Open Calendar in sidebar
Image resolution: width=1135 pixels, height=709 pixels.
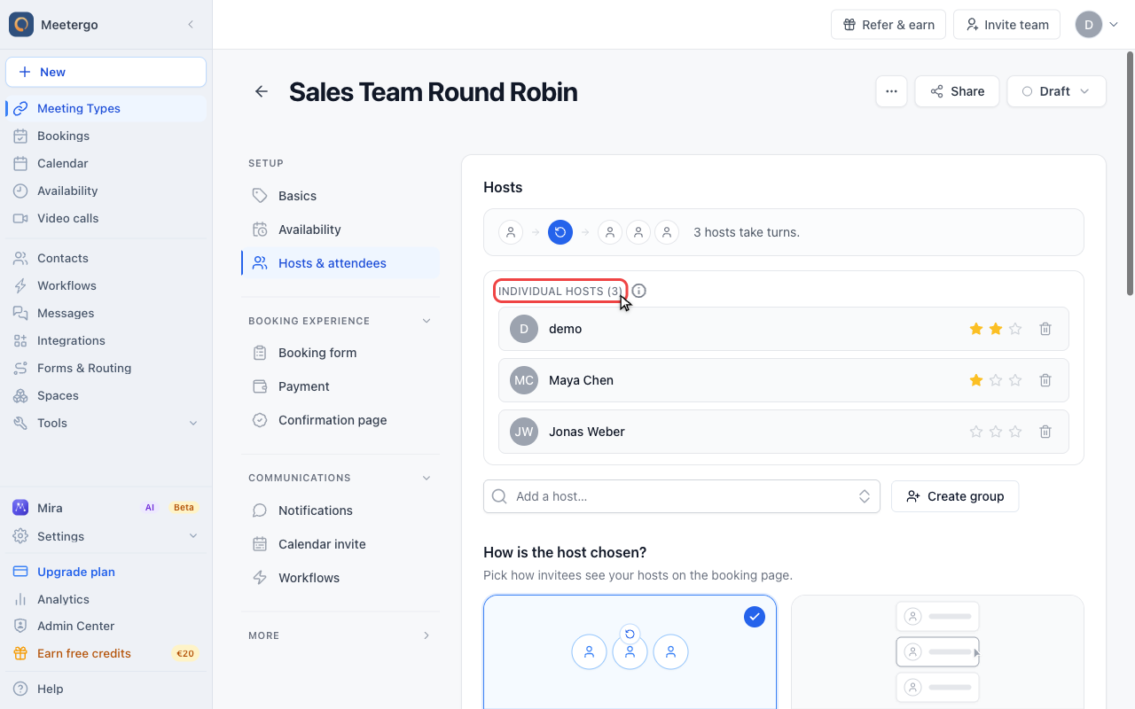click(x=106, y=163)
